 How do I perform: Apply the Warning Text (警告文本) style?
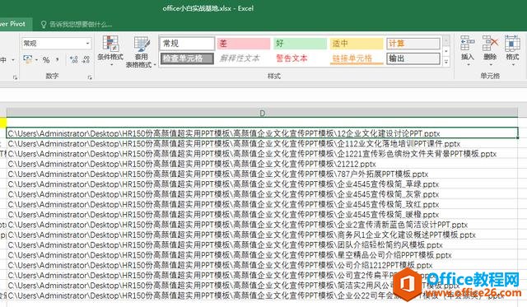pyautogui.click(x=300, y=58)
